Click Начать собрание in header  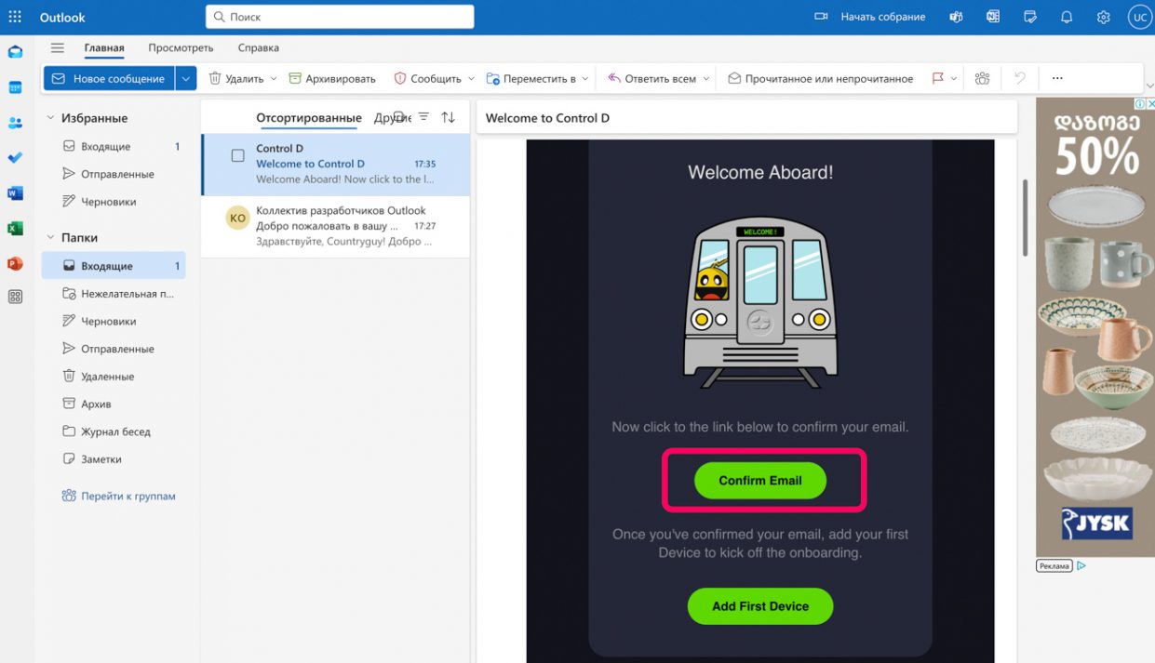[x=883, y=17]
